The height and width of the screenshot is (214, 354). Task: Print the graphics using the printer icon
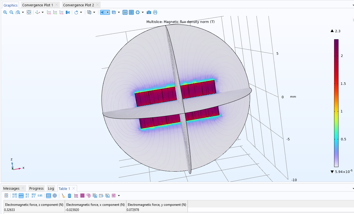coord(155,12)
